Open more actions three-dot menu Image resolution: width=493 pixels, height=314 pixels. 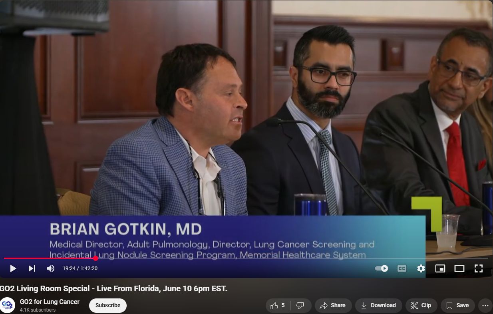[x=485, y=305]
